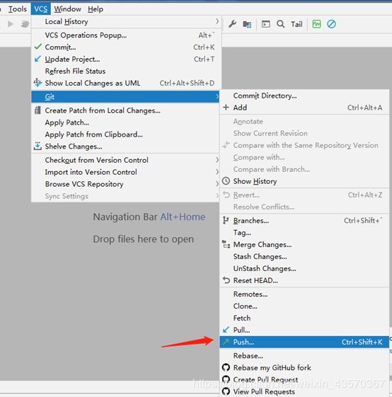Select Commit… in VCS menu
The image size is (392, 397).
coord(126,47)
